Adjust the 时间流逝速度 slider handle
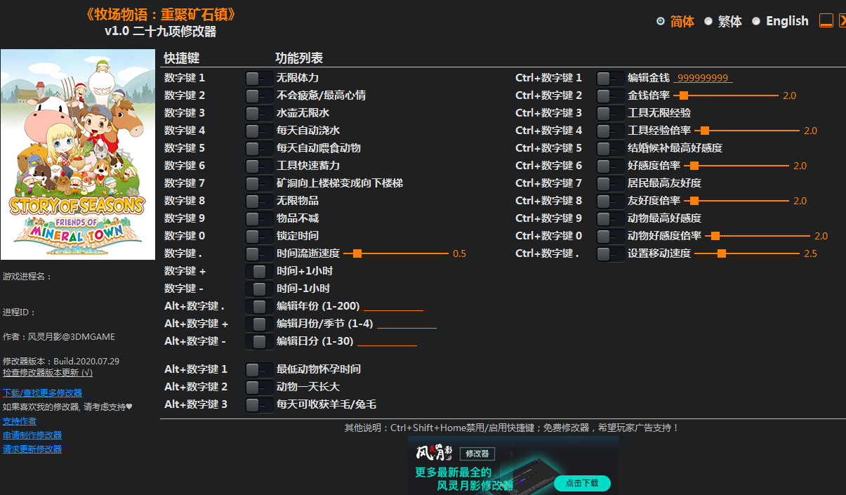846x495 pixels. (357, 253)
